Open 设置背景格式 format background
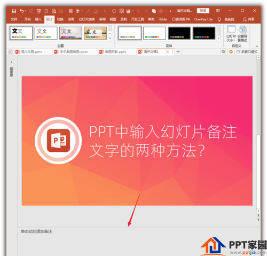The image size is (267, 256). pyautogui.click(x=242, y=34)
